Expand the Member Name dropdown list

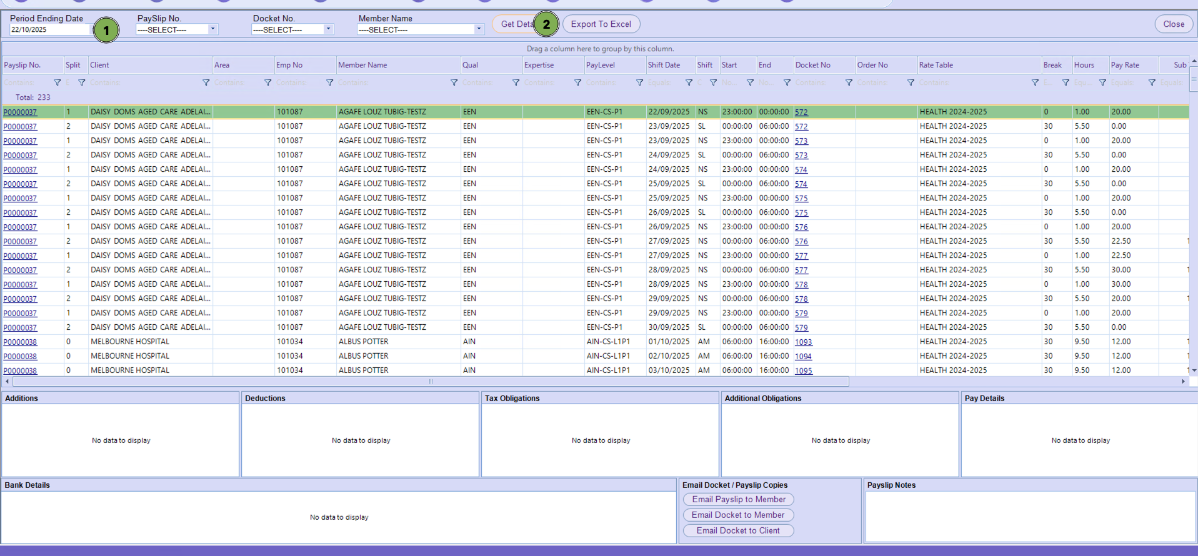[479, 29]
